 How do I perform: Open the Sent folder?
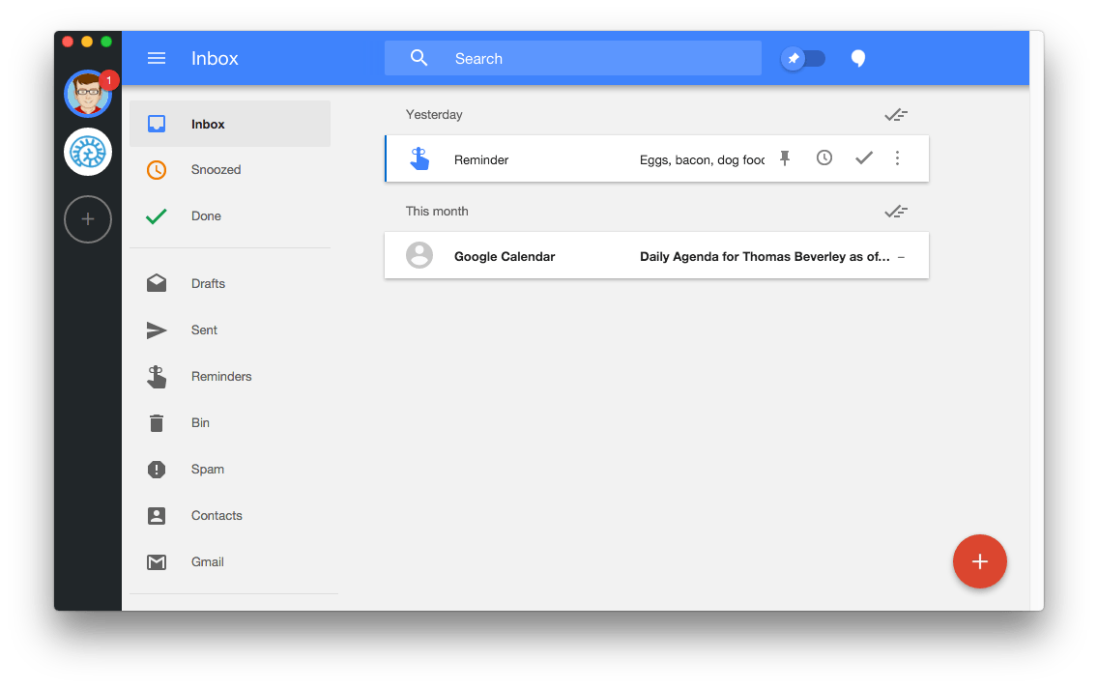click(230, 330)
